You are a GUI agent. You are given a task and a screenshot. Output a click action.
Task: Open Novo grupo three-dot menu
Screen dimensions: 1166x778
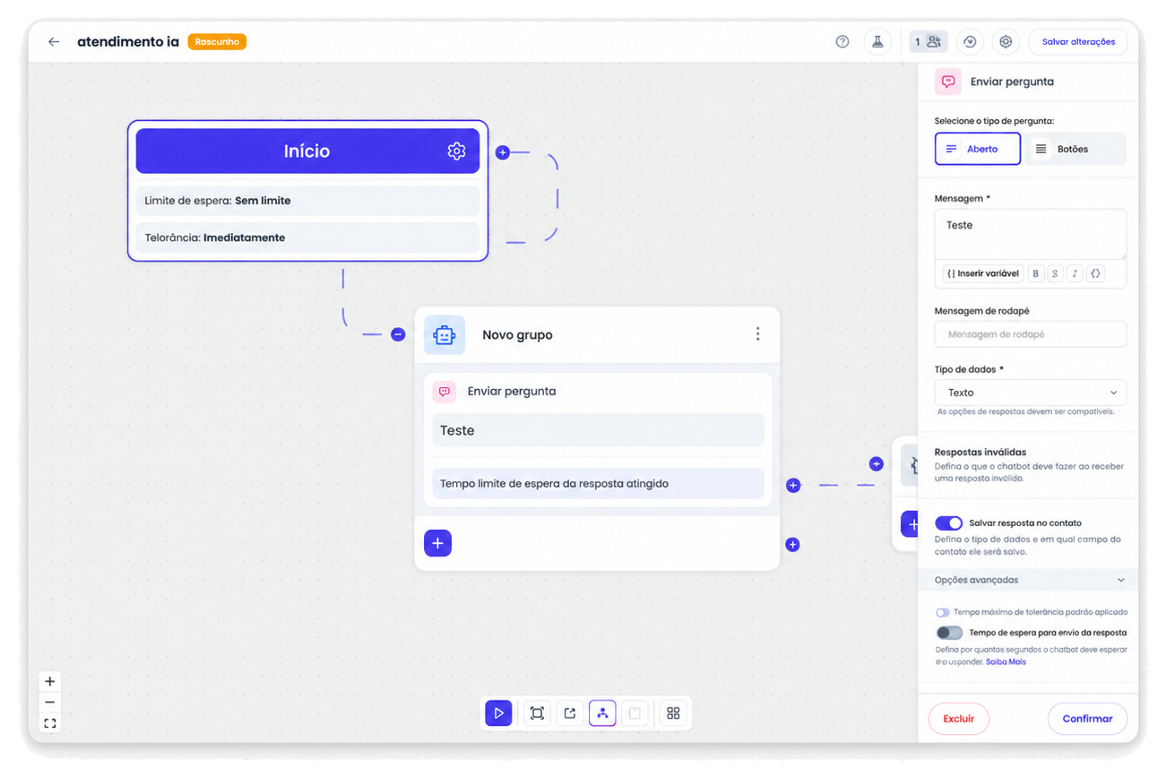pos(757,333)
